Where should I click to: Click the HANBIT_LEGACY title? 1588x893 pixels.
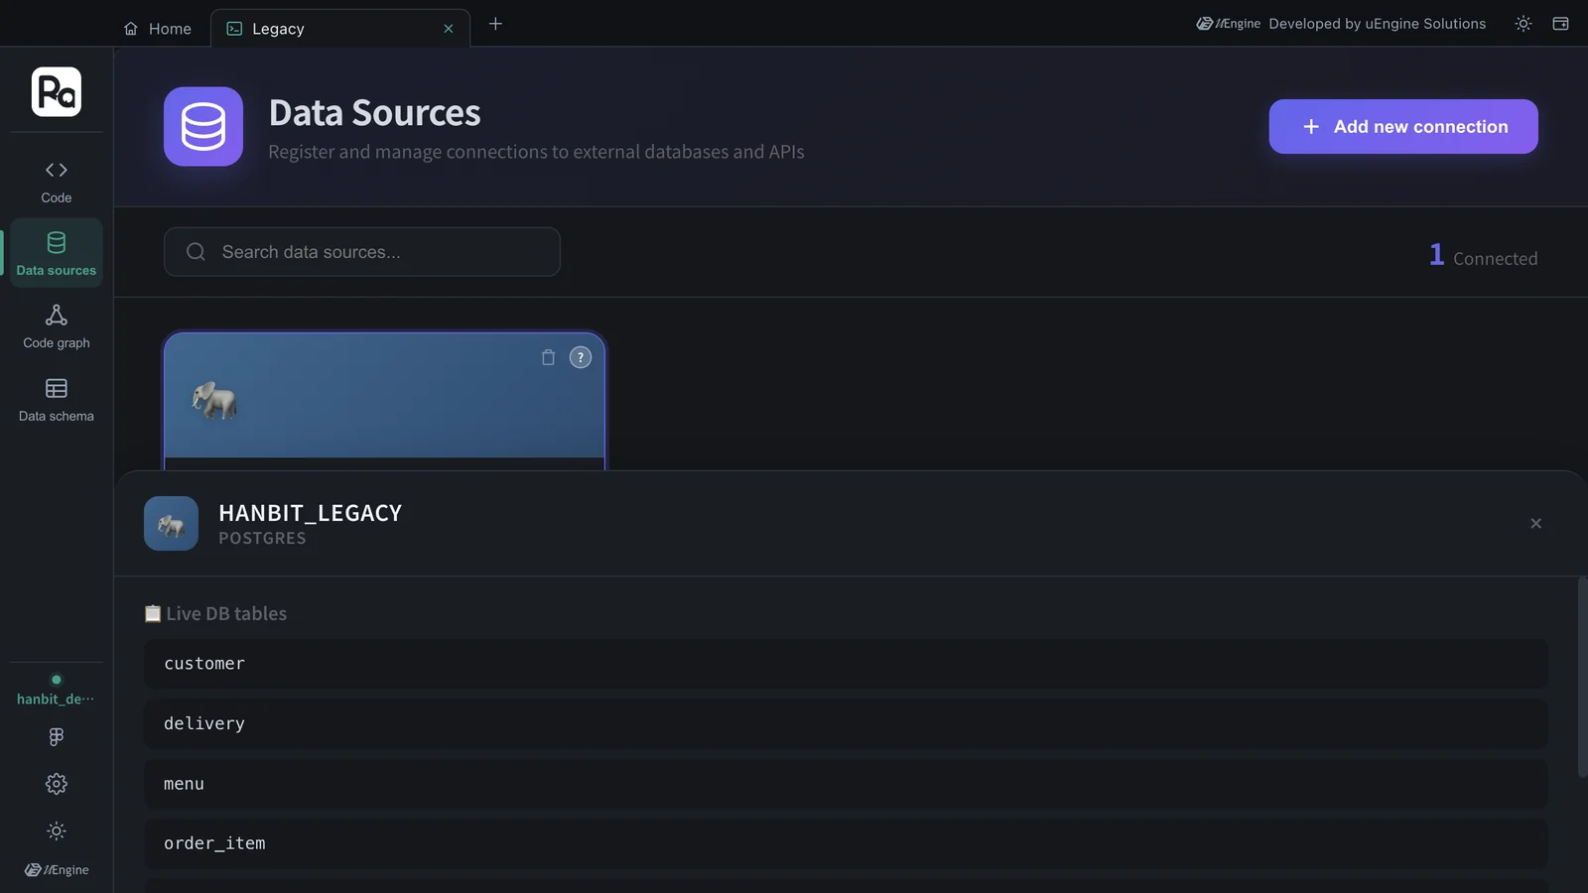click(x=311, y=513)
